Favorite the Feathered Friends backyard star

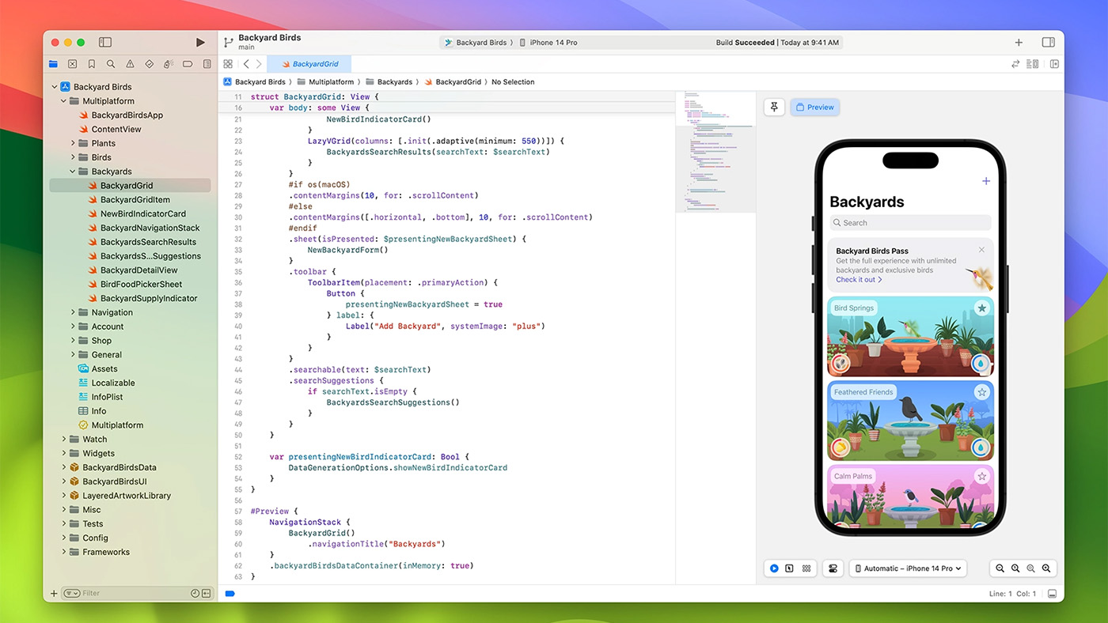[x=981, y=392]
